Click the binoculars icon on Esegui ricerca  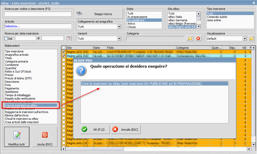(x=79, y=13)
